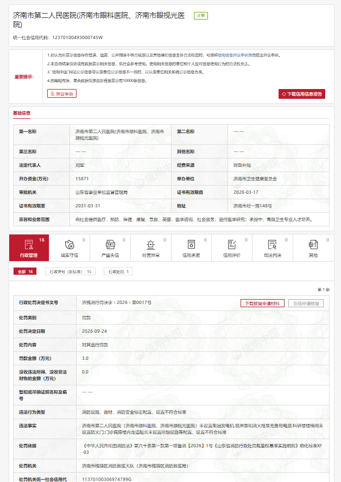The width and height of the screenshot is (341, 482).
Task: Click the penalty date 2026-09-24
Action: click(x=94, y=331)
